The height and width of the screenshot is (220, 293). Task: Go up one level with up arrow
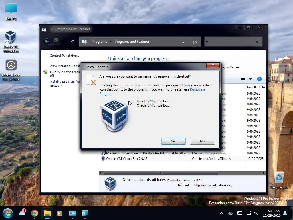click(73, 42)
